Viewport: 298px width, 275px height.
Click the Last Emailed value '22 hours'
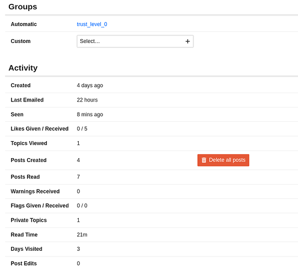[87, 100]
